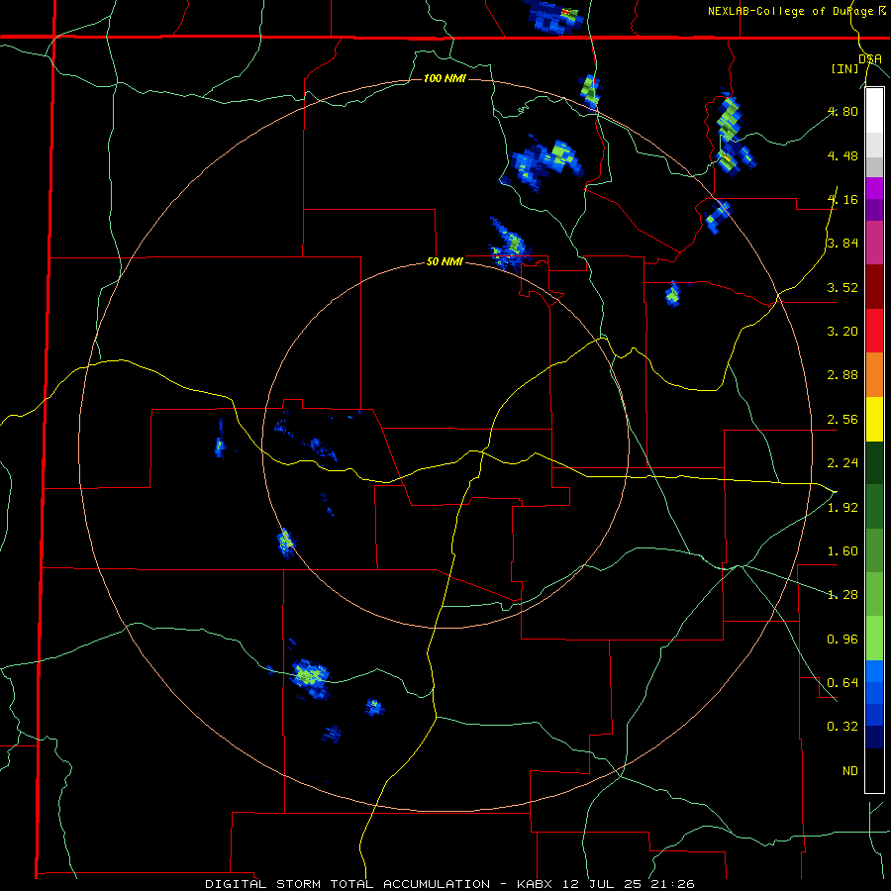
Task: Click the 50 NMI range ring label
Action: click(x=445, y=262)
